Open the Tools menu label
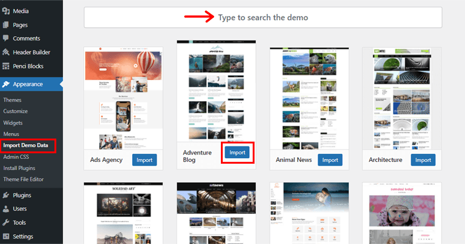 [x=20, y=223]
